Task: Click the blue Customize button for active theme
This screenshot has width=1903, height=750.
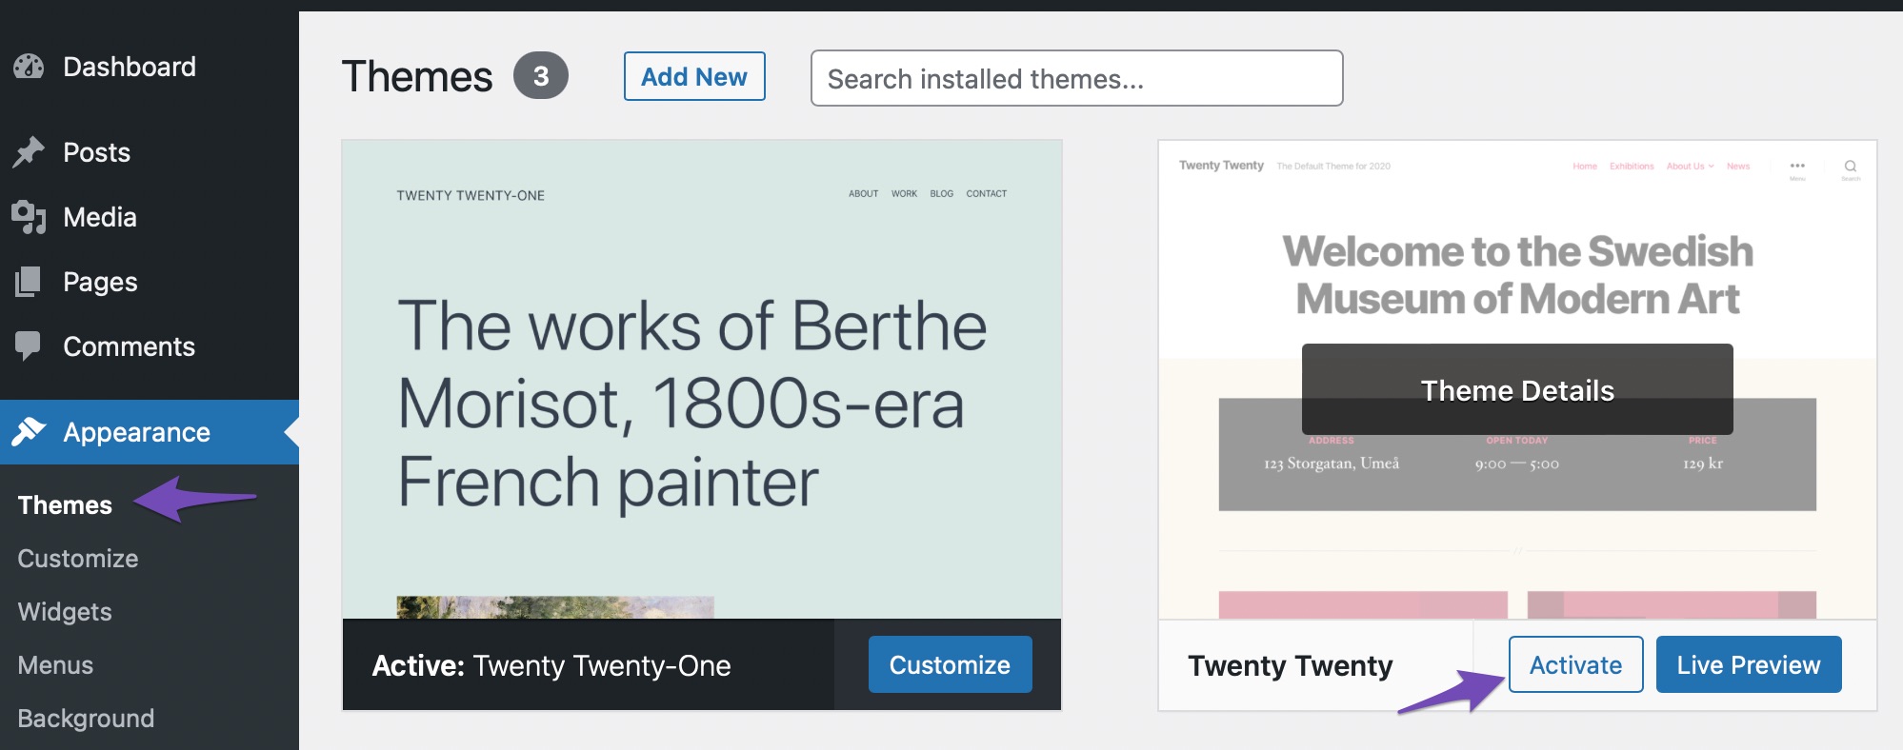Action: pos(950,664)
